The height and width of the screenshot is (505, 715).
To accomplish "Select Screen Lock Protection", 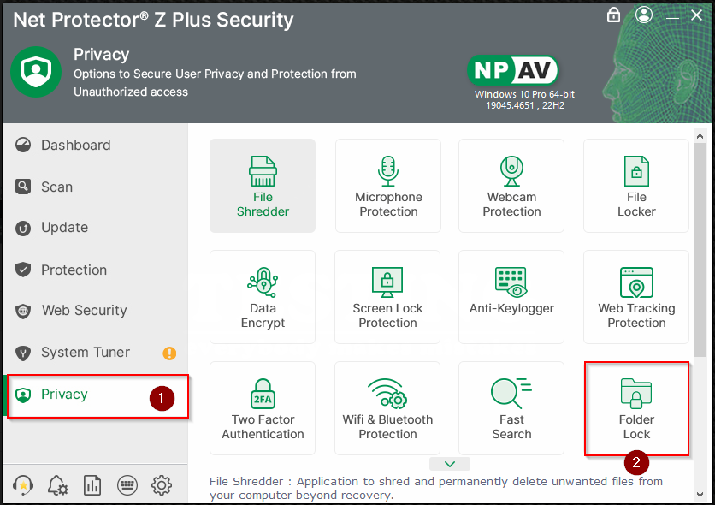I will tap(387, 297).
